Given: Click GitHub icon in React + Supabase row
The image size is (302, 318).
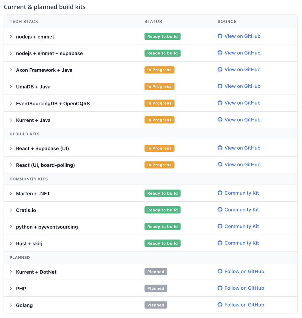Looking at the screenshot, I should [x=220, y=148].
